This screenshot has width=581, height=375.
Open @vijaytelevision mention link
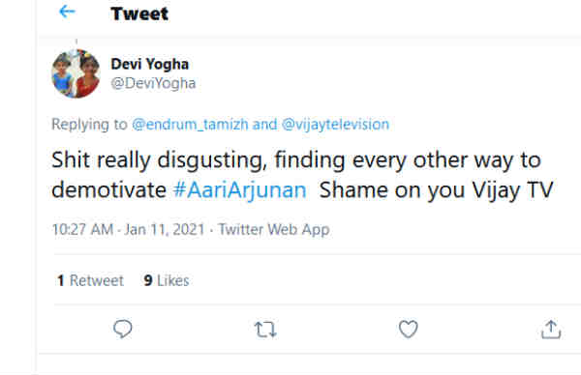tap(335, 125)
